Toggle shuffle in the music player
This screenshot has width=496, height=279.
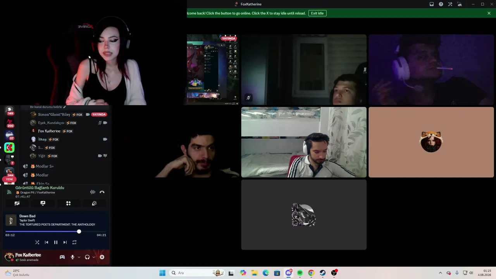click(x=37, y=242)
